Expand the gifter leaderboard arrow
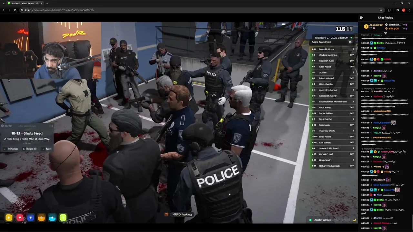413x232 pixels. [385, 33]
